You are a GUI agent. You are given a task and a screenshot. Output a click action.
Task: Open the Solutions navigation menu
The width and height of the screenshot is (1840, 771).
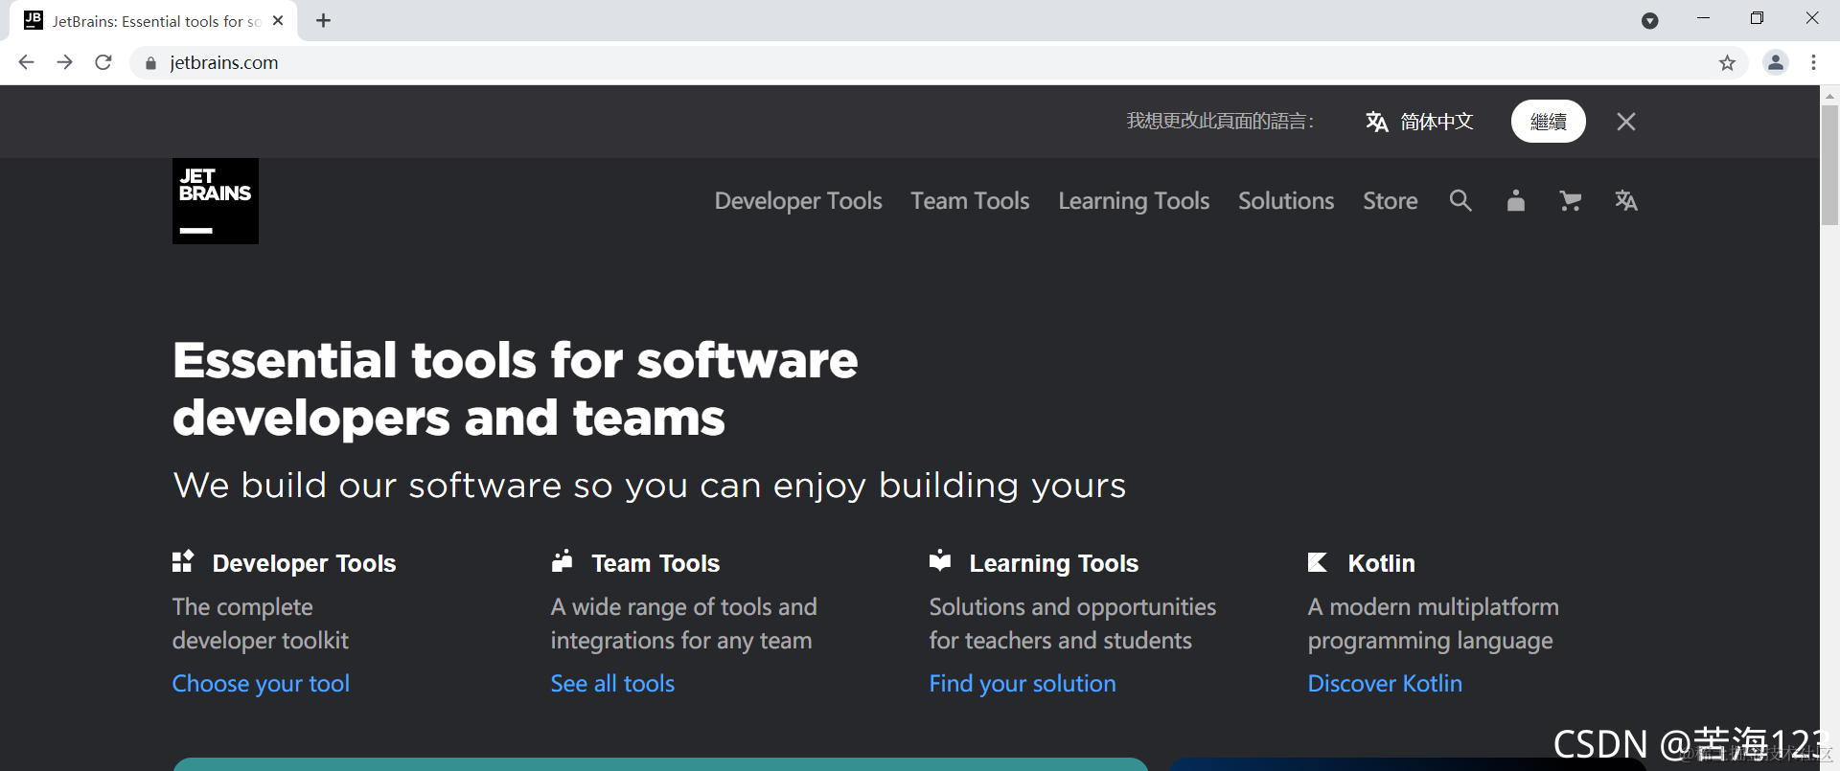pos(1286,201)
